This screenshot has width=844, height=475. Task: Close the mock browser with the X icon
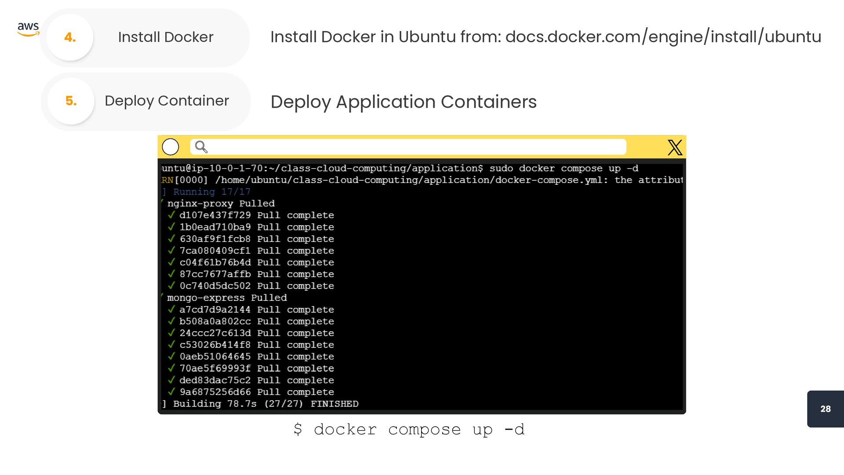[675, 147]
